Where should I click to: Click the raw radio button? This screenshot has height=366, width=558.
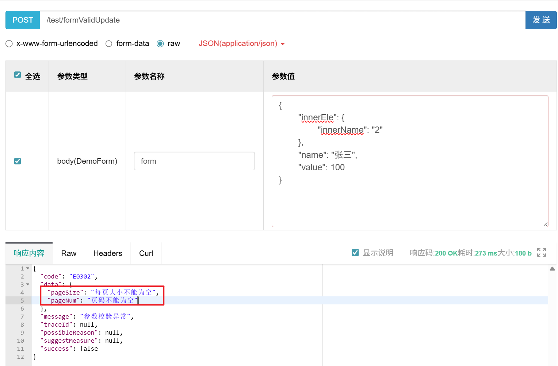pyautogui.click(x=160, y=43)
